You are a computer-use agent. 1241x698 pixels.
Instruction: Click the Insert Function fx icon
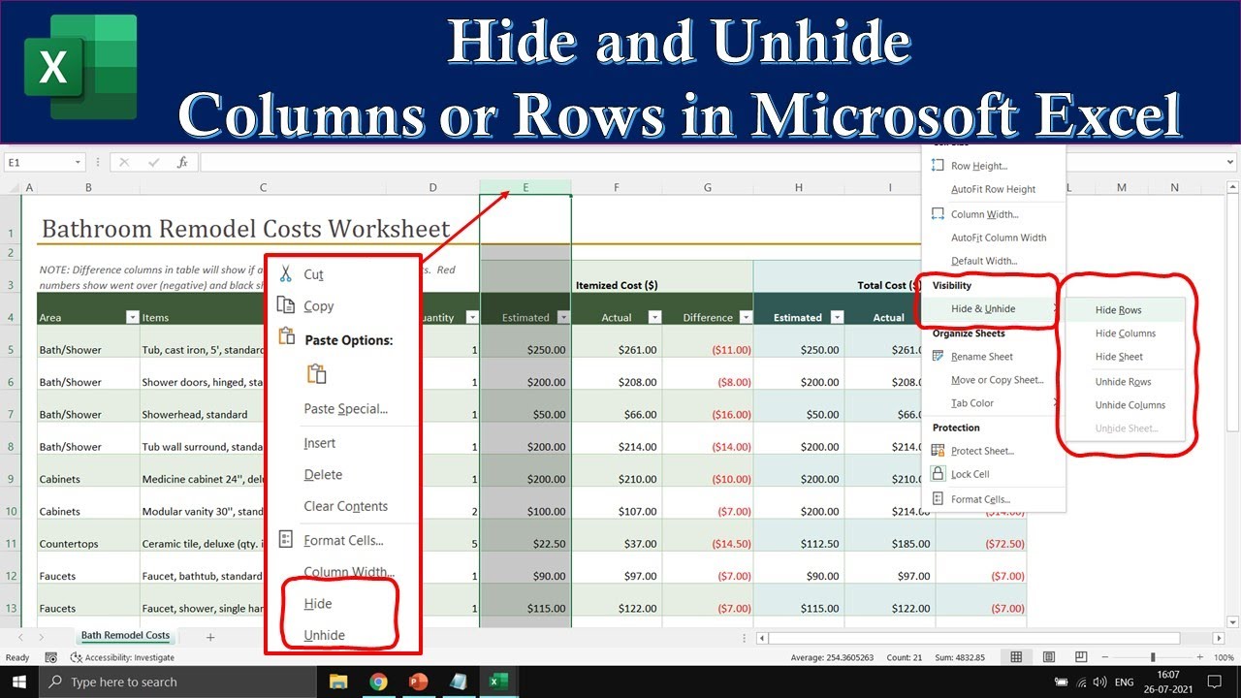pos(182,163)
